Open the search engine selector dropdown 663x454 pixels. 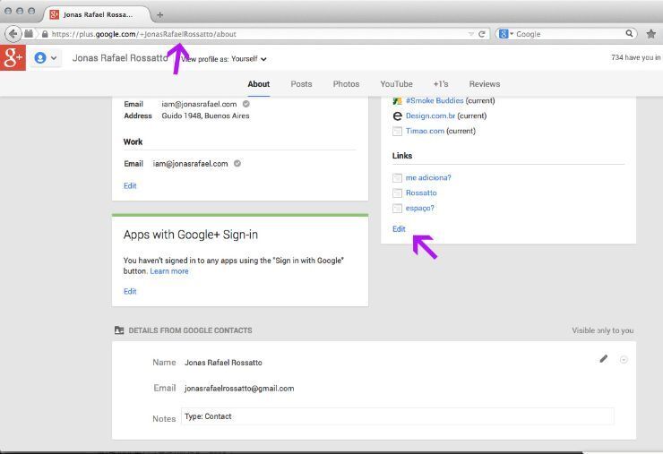pyautogui.click(x=506, y=34)
